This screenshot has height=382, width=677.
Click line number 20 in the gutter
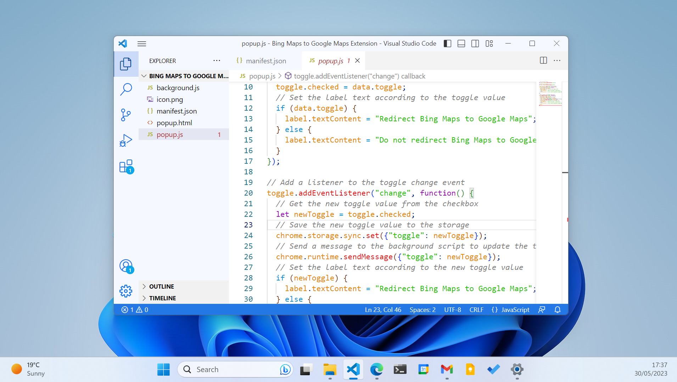coord(248,193)
